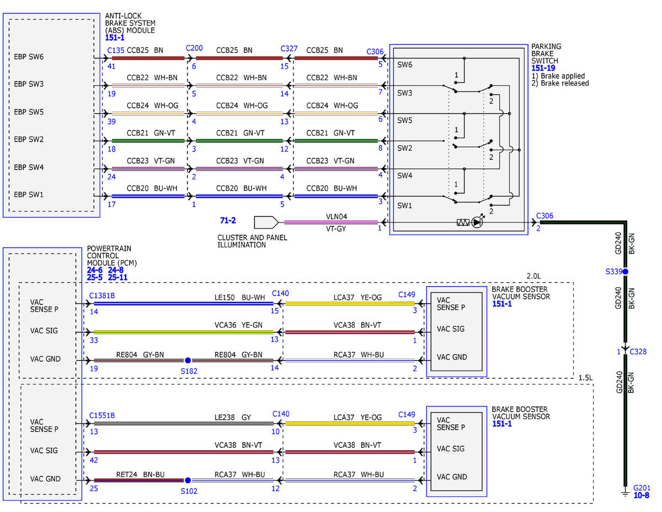
Task: Select connector label C327
Action: click(289, 48)
